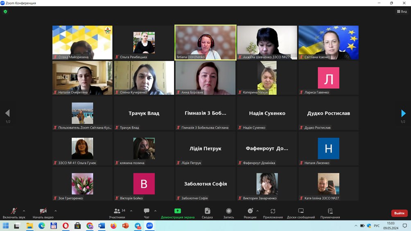Open the Chat panel
This screenshot has height=231, width=411.
(x=147, y=213)
